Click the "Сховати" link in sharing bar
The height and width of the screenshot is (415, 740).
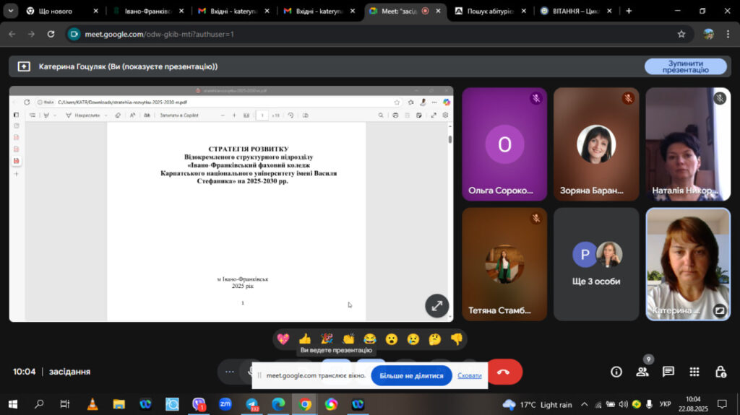[470, 375]
